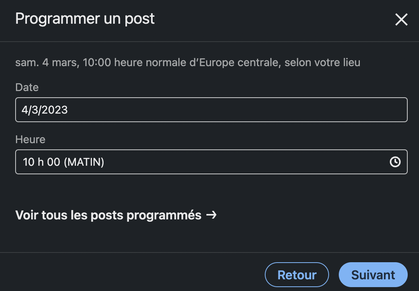Click the (MATIN) indicator in the time field
419x291 pixels.
84,162
